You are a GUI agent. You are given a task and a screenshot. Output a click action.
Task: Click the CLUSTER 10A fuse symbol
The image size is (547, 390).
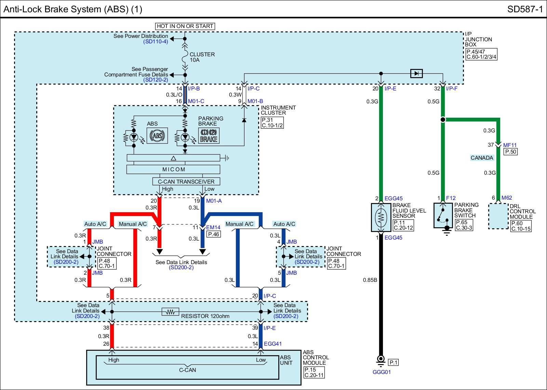(185, 57)
